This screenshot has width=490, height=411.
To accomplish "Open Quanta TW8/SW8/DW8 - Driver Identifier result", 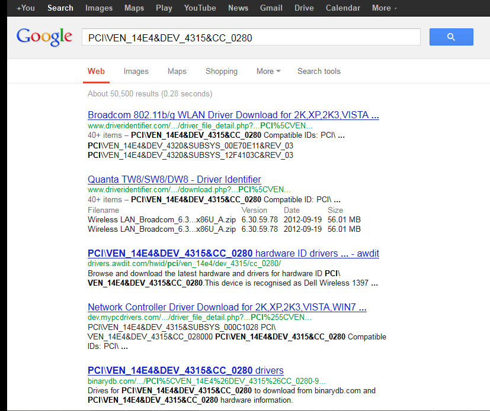I will (x=174, y=179).
